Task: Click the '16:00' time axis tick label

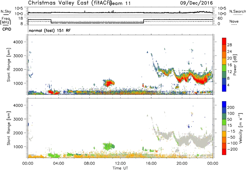Action: (x=151, y=164)
